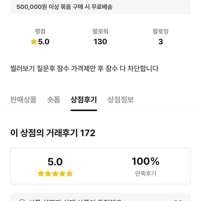Viewport: 201px width, 201px height.
Task: Click the 5.0 score in review card
Action: coord(55,162)
